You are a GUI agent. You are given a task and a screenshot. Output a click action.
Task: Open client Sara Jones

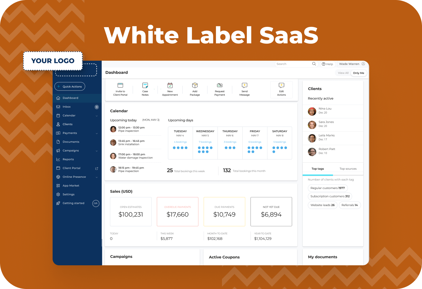click(x=333, y=125)
